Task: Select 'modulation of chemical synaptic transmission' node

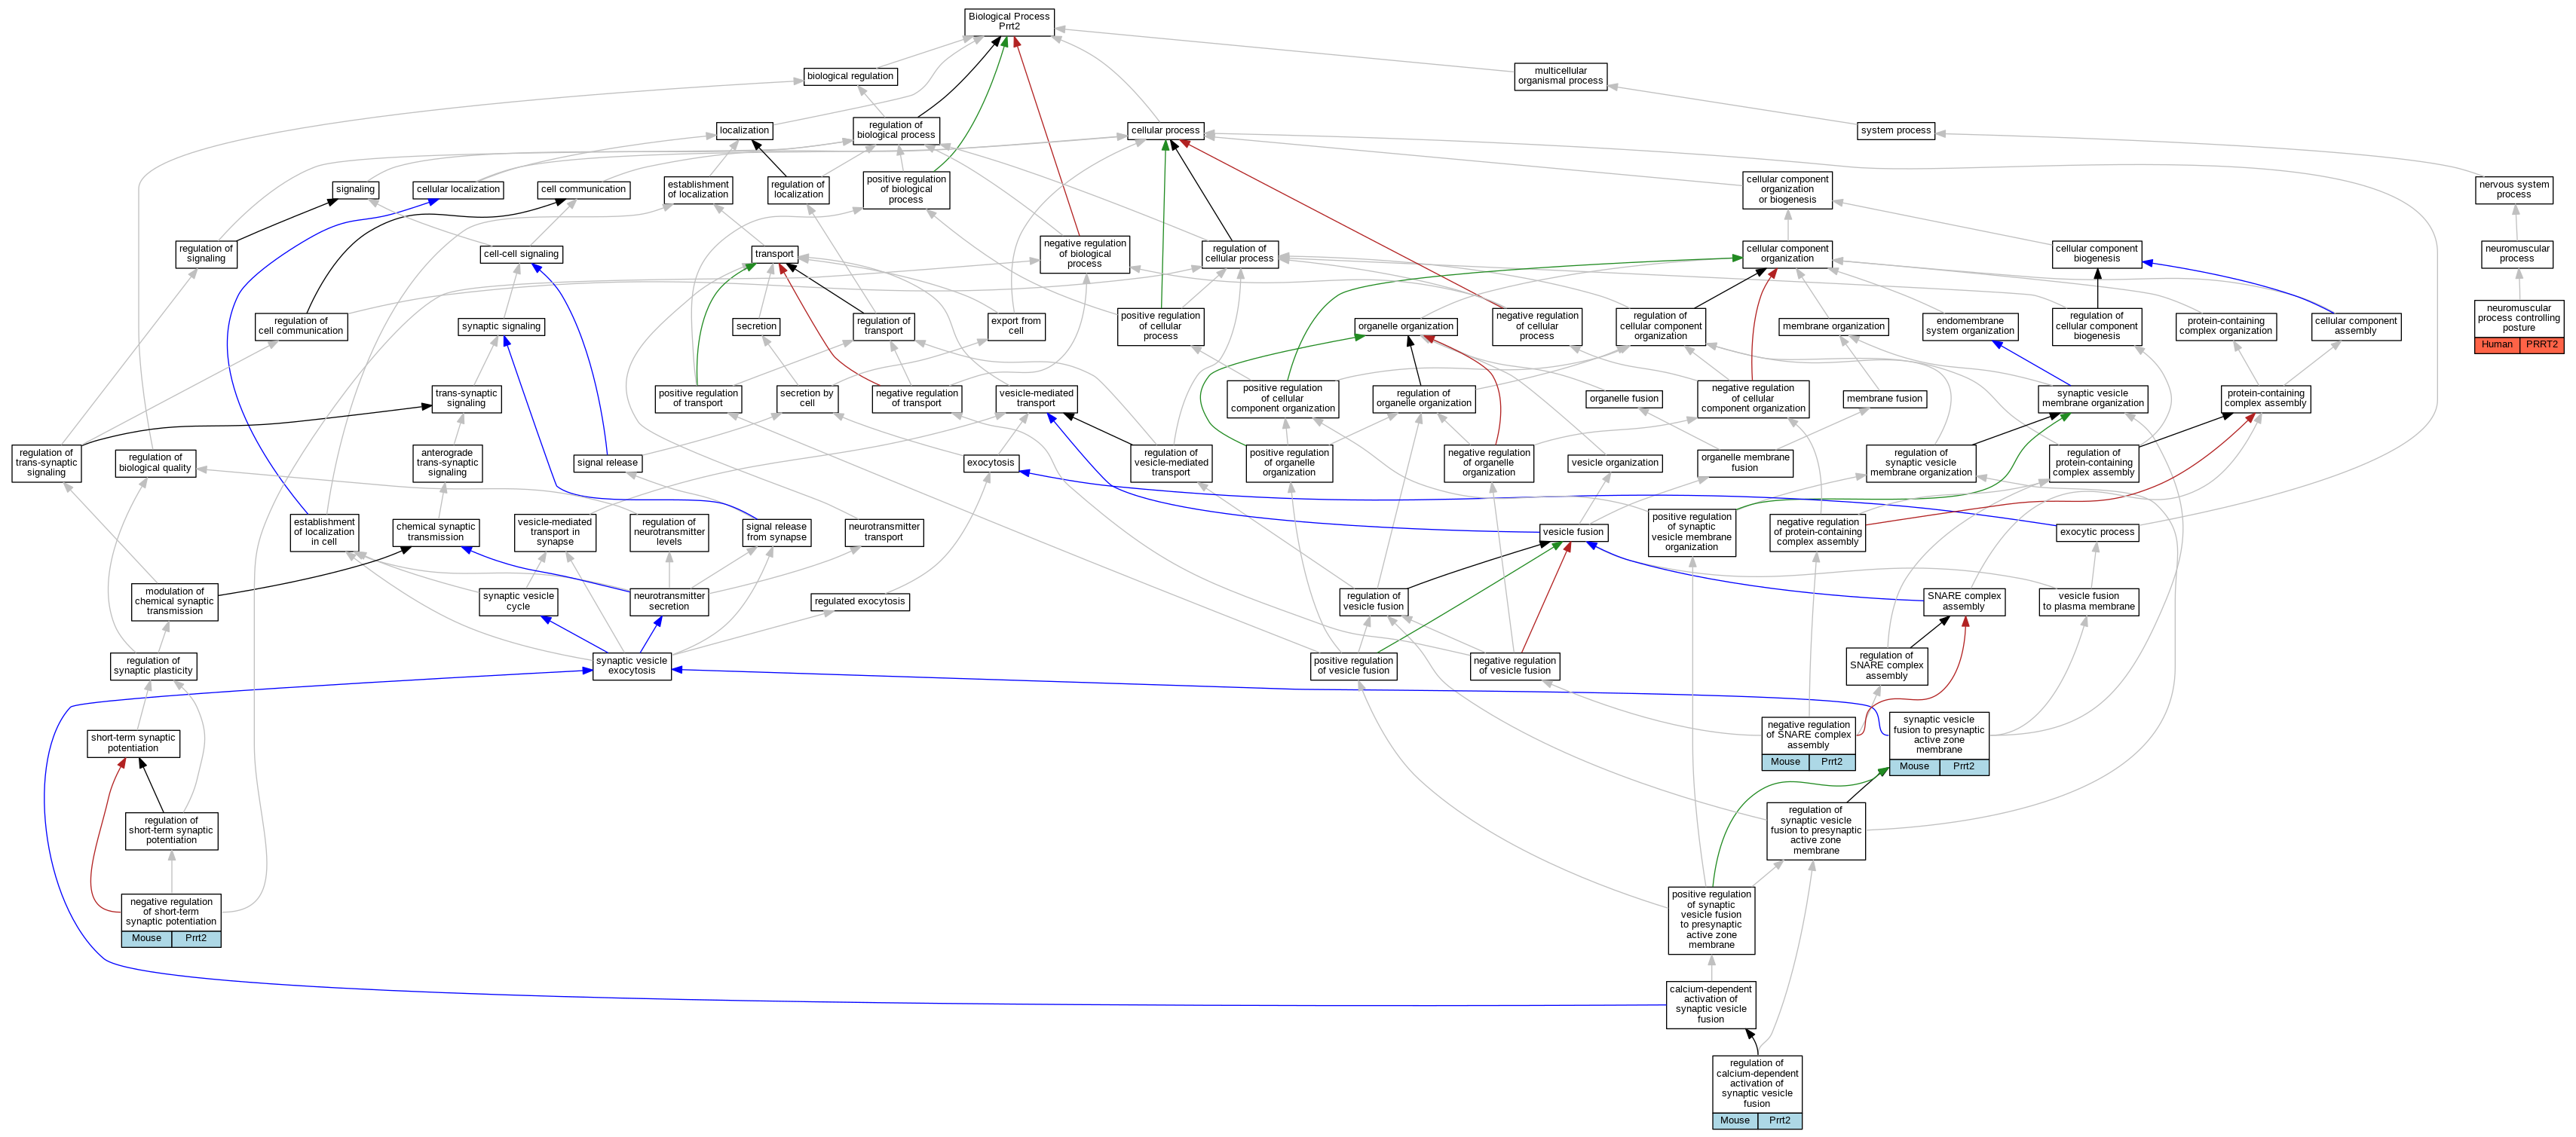Action: click(x=175, y=601)
